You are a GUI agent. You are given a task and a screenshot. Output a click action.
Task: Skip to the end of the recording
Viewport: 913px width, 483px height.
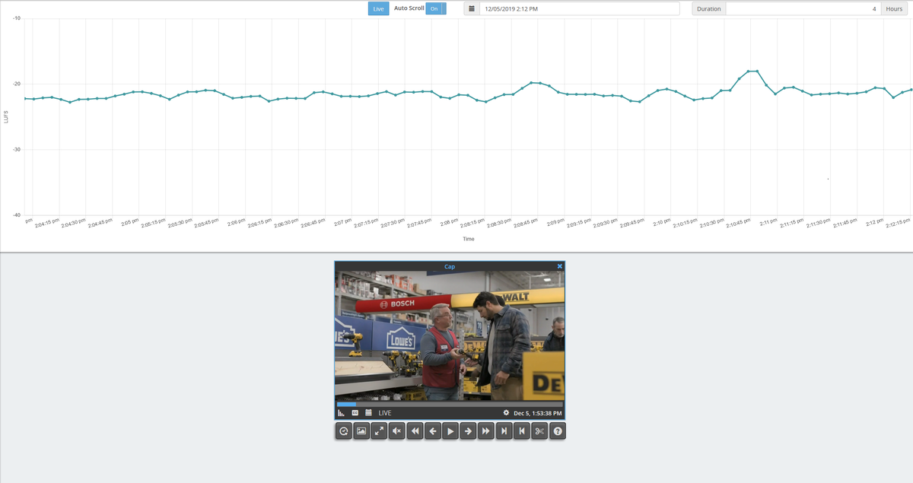click(x=504, y=431)
